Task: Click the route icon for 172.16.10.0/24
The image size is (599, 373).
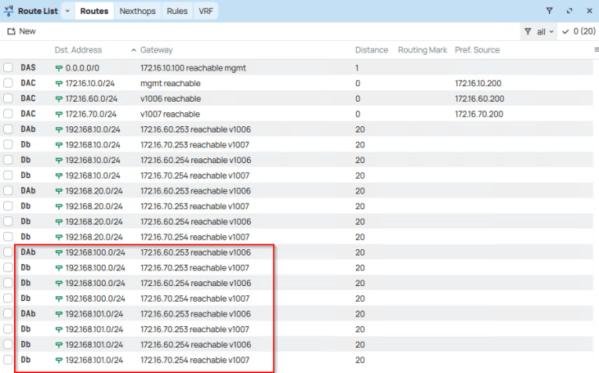Action: click(59, 84)
